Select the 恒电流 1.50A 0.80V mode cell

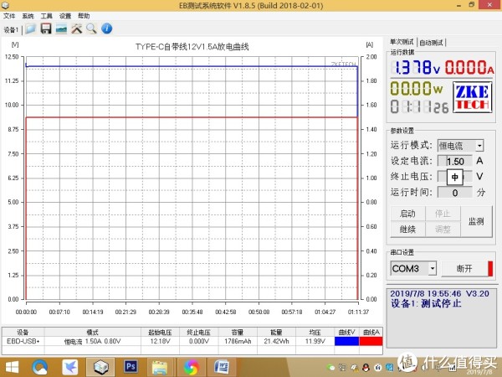click(93, 341)
